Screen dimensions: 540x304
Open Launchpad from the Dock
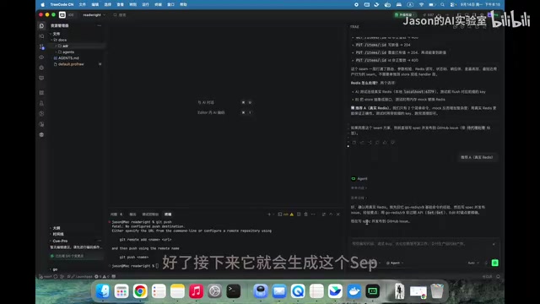click(x=121, y=291)
